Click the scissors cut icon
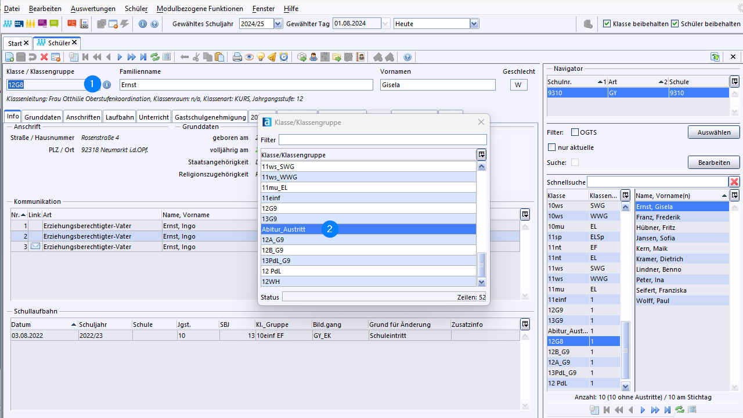Viewport: 743px width, 418px height. pos(196,57)
